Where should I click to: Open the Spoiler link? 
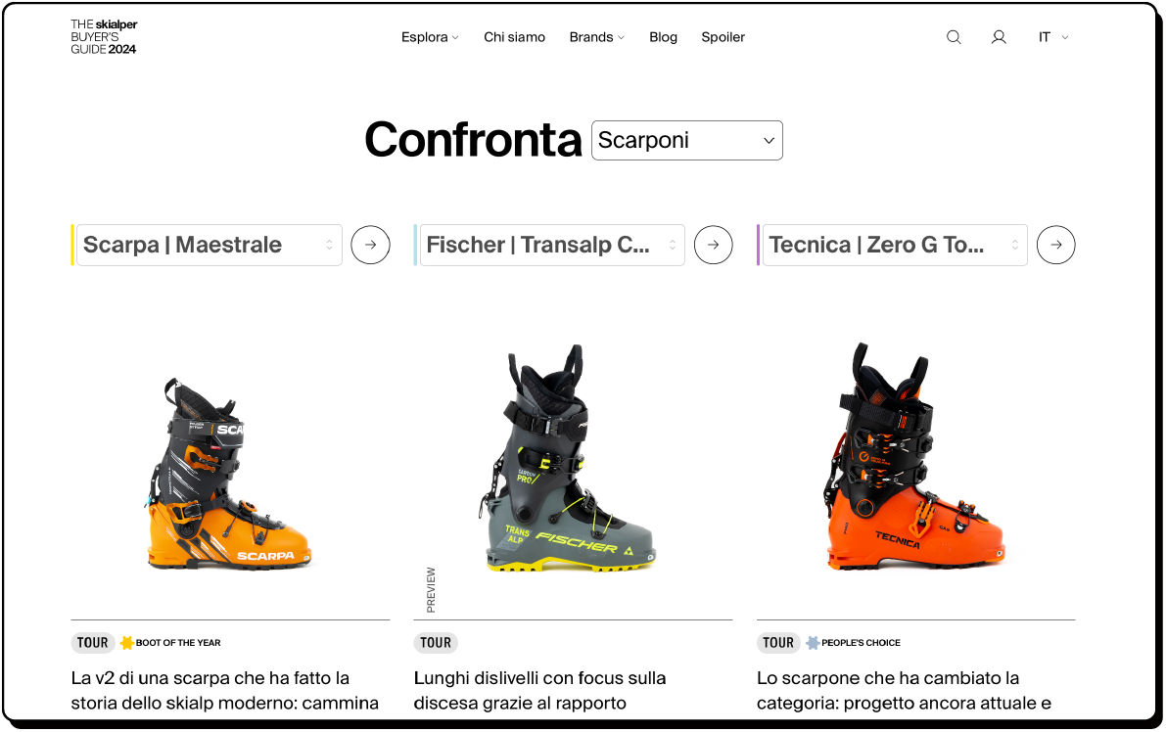723,37
